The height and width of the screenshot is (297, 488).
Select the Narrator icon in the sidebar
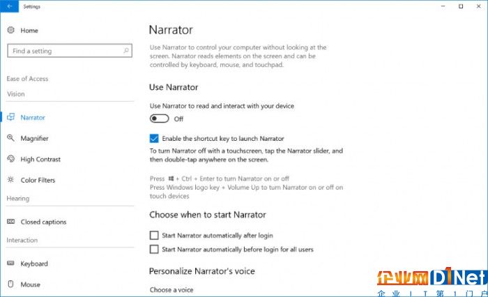click(11, 117)
